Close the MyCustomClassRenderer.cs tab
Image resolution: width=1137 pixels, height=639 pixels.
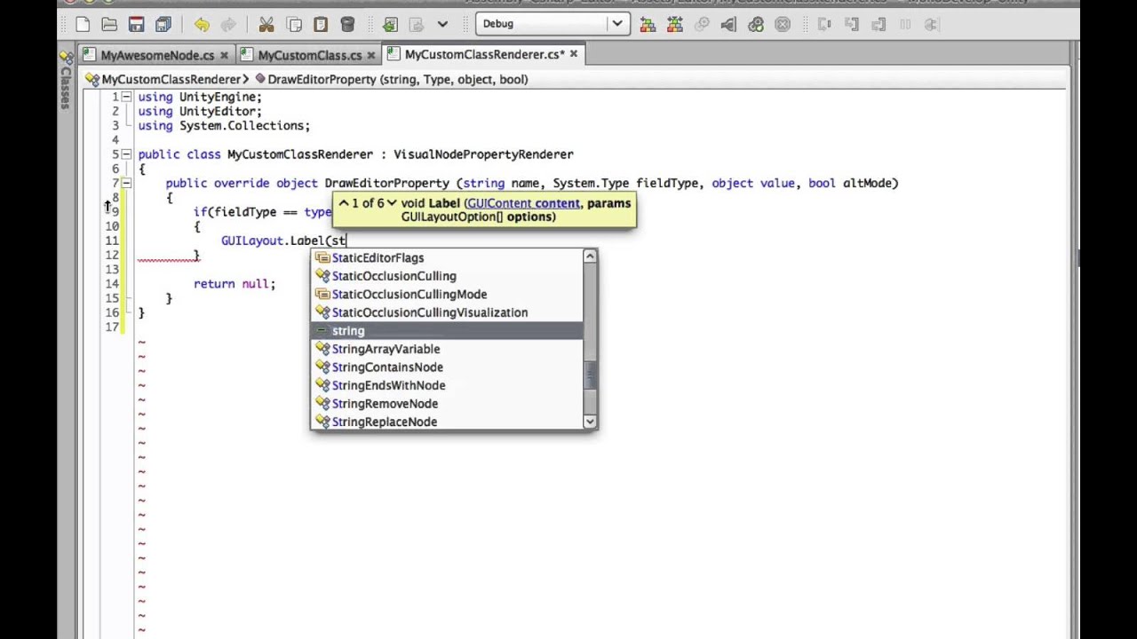(573, 54)
